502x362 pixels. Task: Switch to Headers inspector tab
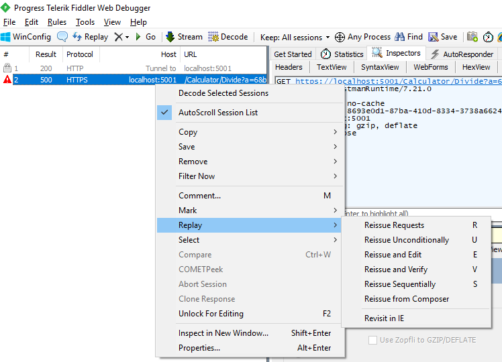(289, 67)
